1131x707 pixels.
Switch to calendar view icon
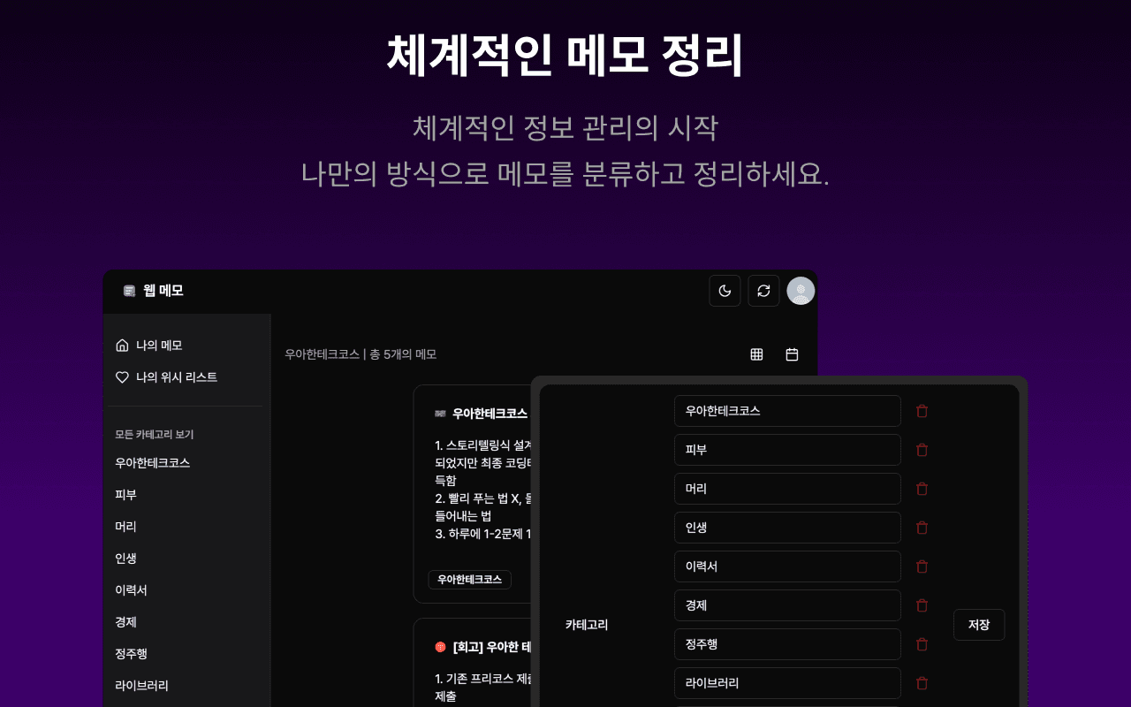(792, 354)
